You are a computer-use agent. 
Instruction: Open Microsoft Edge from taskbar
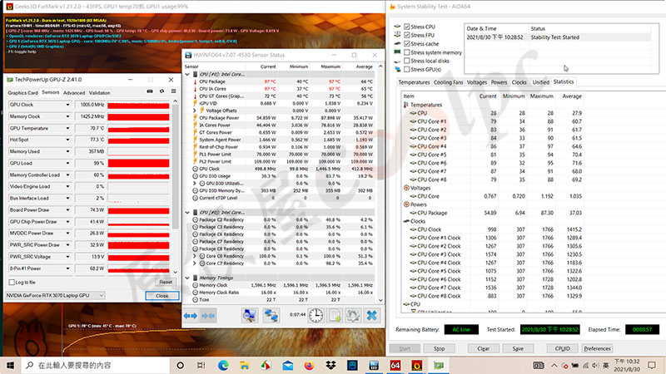click(x=223, y=365)
